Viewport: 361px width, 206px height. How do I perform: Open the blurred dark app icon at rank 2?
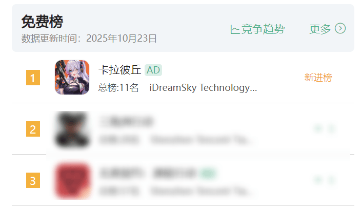click(72, 129)
